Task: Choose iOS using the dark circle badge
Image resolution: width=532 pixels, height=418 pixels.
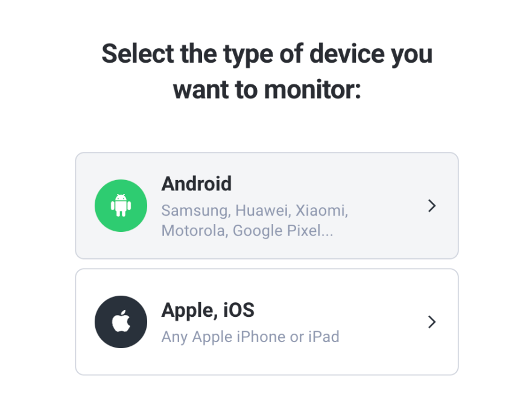Action: coord(121,322)
